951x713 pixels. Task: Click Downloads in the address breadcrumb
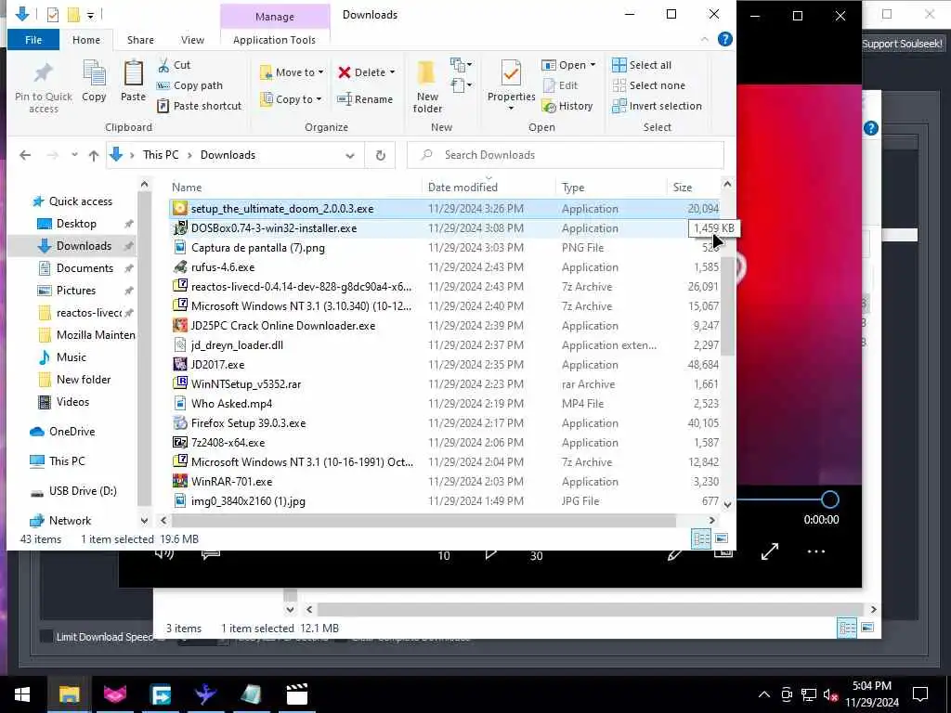coord(228,155)
